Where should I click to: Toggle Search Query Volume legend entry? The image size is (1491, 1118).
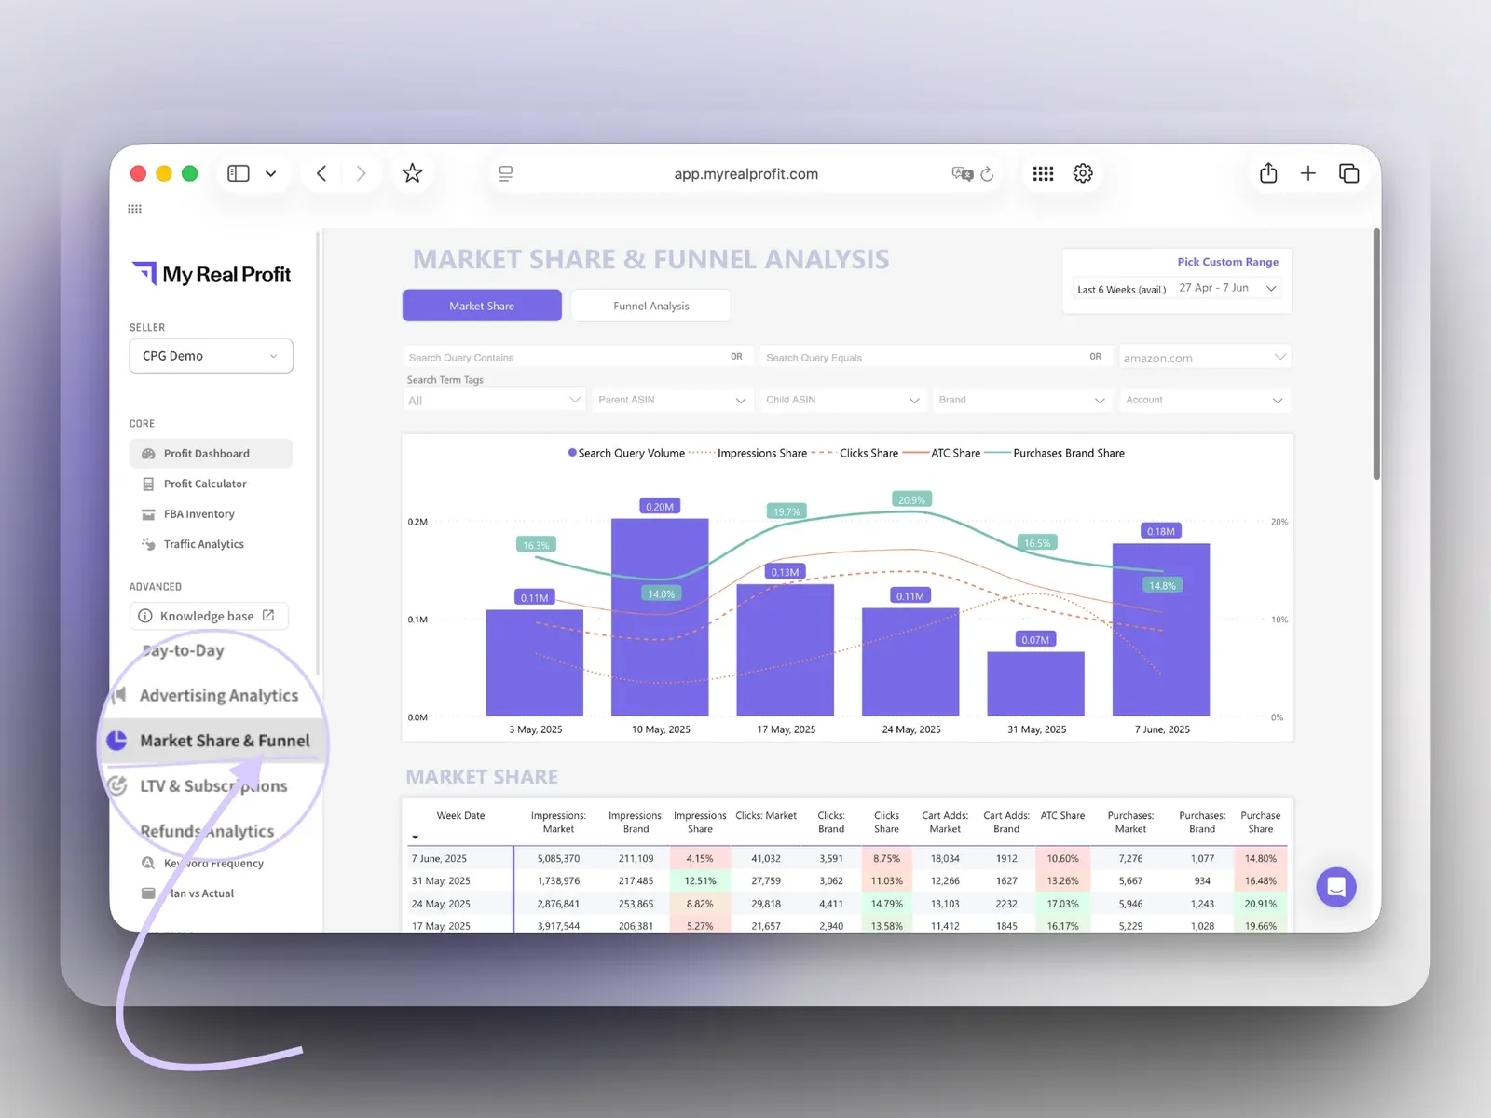(626, 453)
